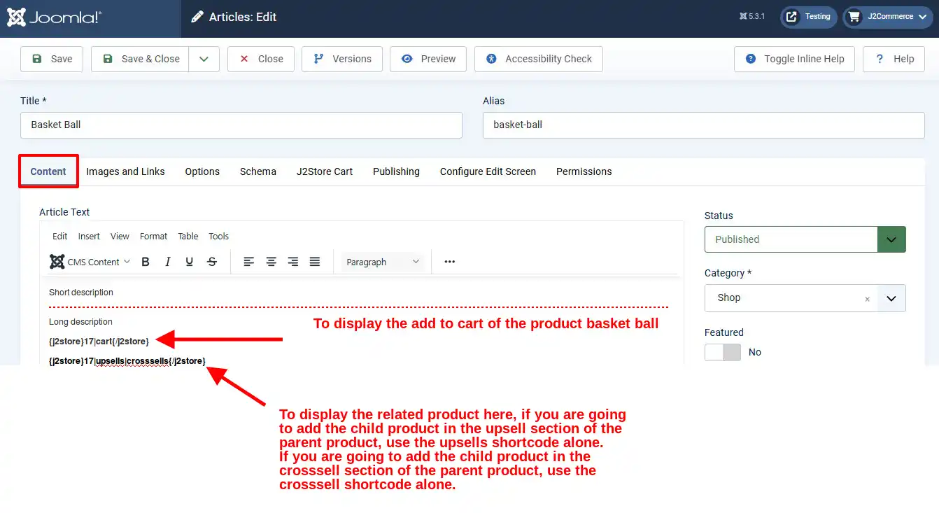Apply strikethrough formatting icon
The width and height of the screenshot is (939, 513).
click(211, 262)
